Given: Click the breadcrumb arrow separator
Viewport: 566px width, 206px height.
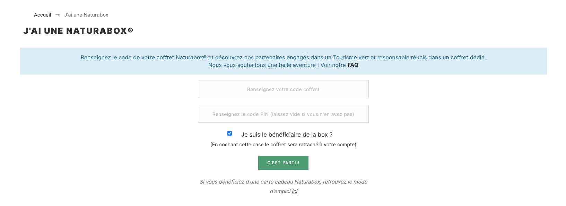Looking at the screenshot, I should pyautogui.click(x=58, y=15).
